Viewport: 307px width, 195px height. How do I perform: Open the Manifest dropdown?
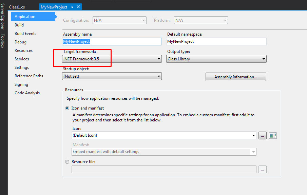click(164, 152)
